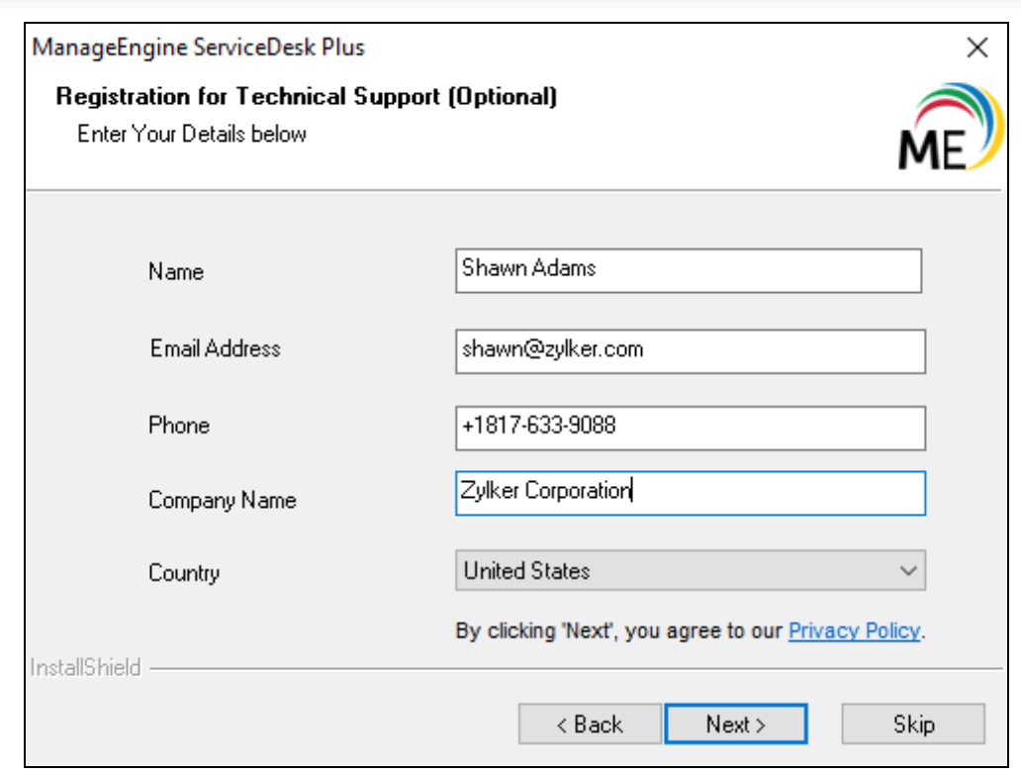Click the ManageEngine ServiceDesk Plus title bar
Image resolution: width=1021 pixels, height=774 pixels.
[x=198, y=47]
